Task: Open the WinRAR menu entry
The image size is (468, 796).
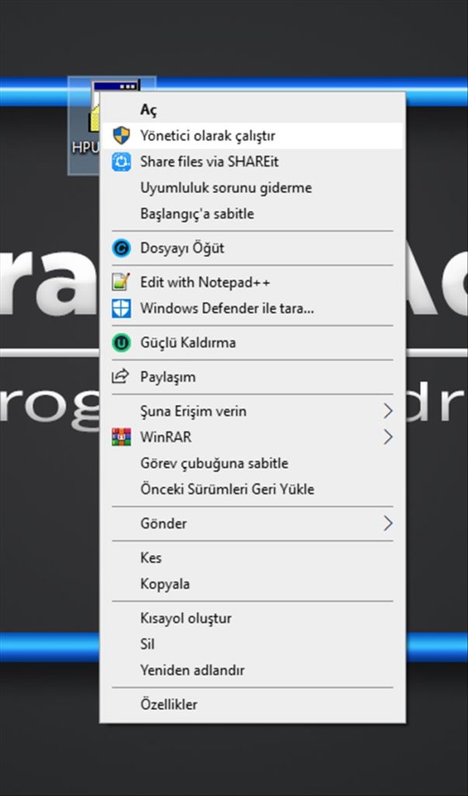Action: point(252,437)
